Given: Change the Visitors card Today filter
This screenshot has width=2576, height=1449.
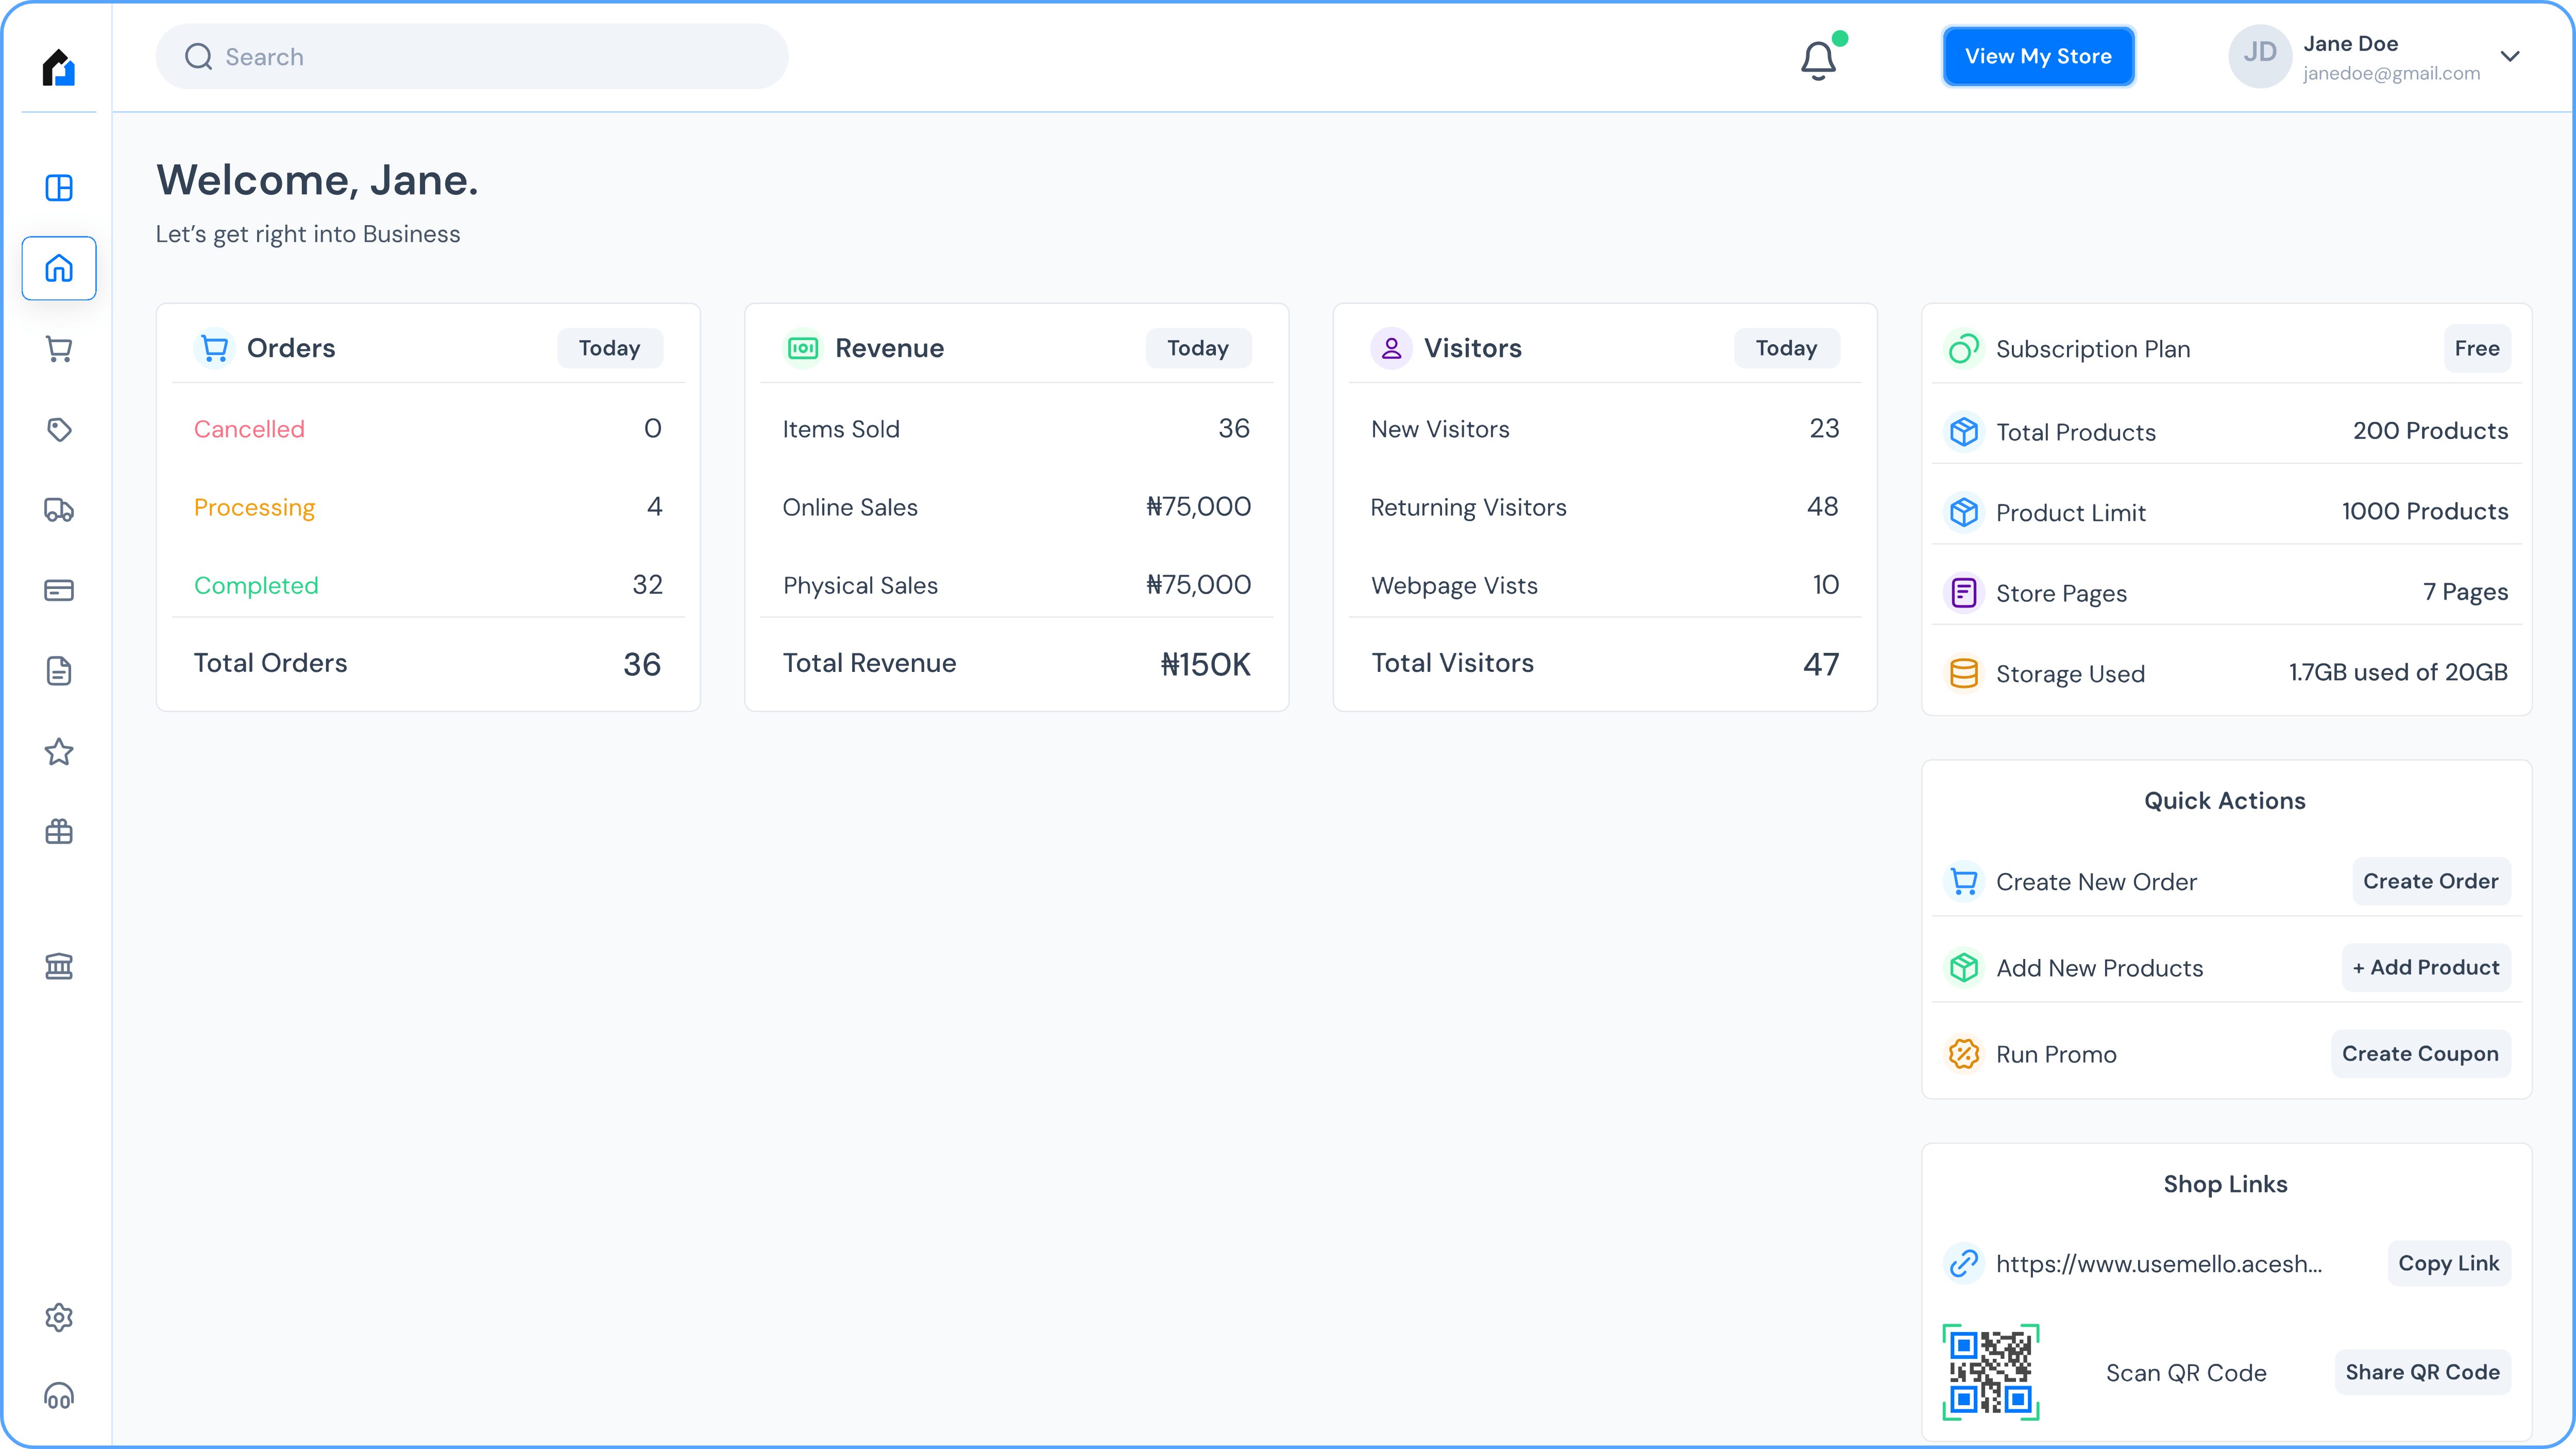Looking at the screenshot, I should point(1786,348).
